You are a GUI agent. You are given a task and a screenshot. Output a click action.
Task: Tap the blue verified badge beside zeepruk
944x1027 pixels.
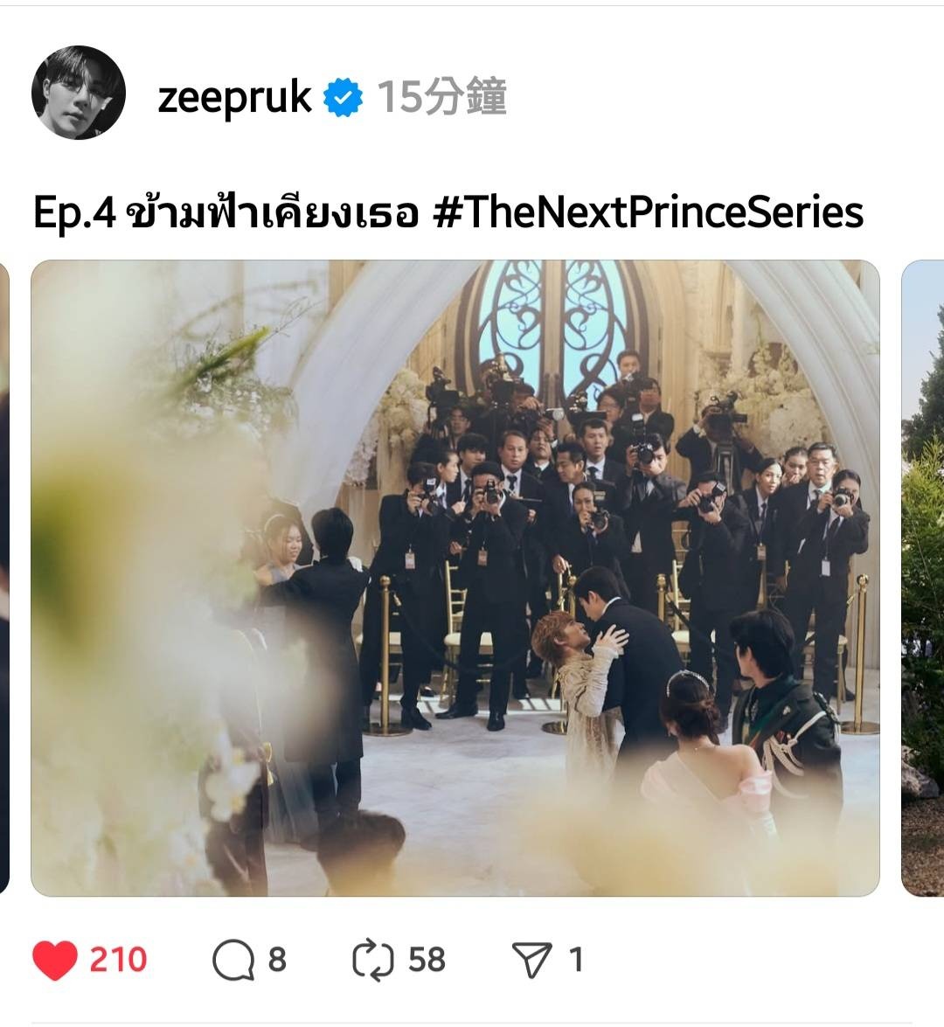click(344, 97)
